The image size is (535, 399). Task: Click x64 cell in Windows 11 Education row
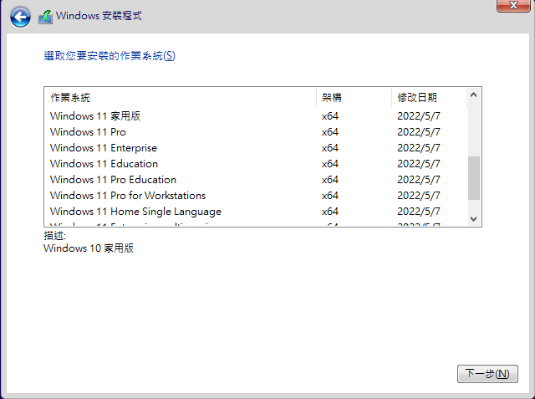coord(330,164)
